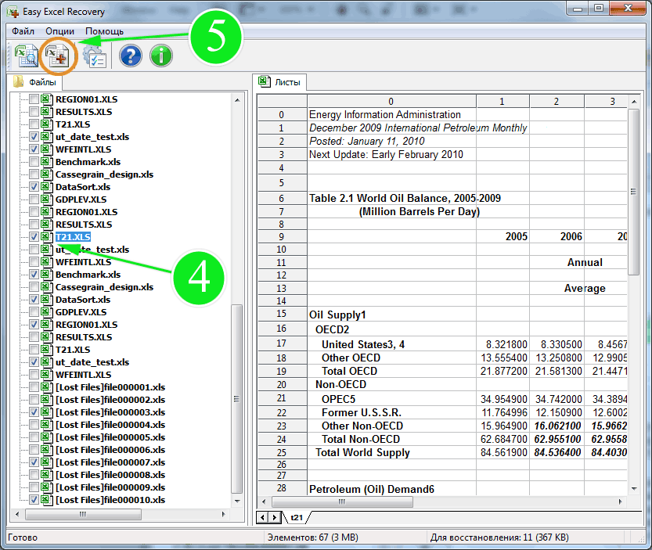This screenshot has height=550, width=652.
Task: Click the green info about icon
Action: coord(160,56)
